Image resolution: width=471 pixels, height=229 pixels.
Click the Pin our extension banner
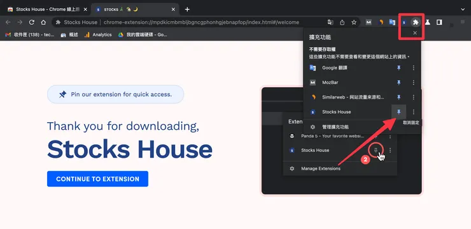pos(115,94)
